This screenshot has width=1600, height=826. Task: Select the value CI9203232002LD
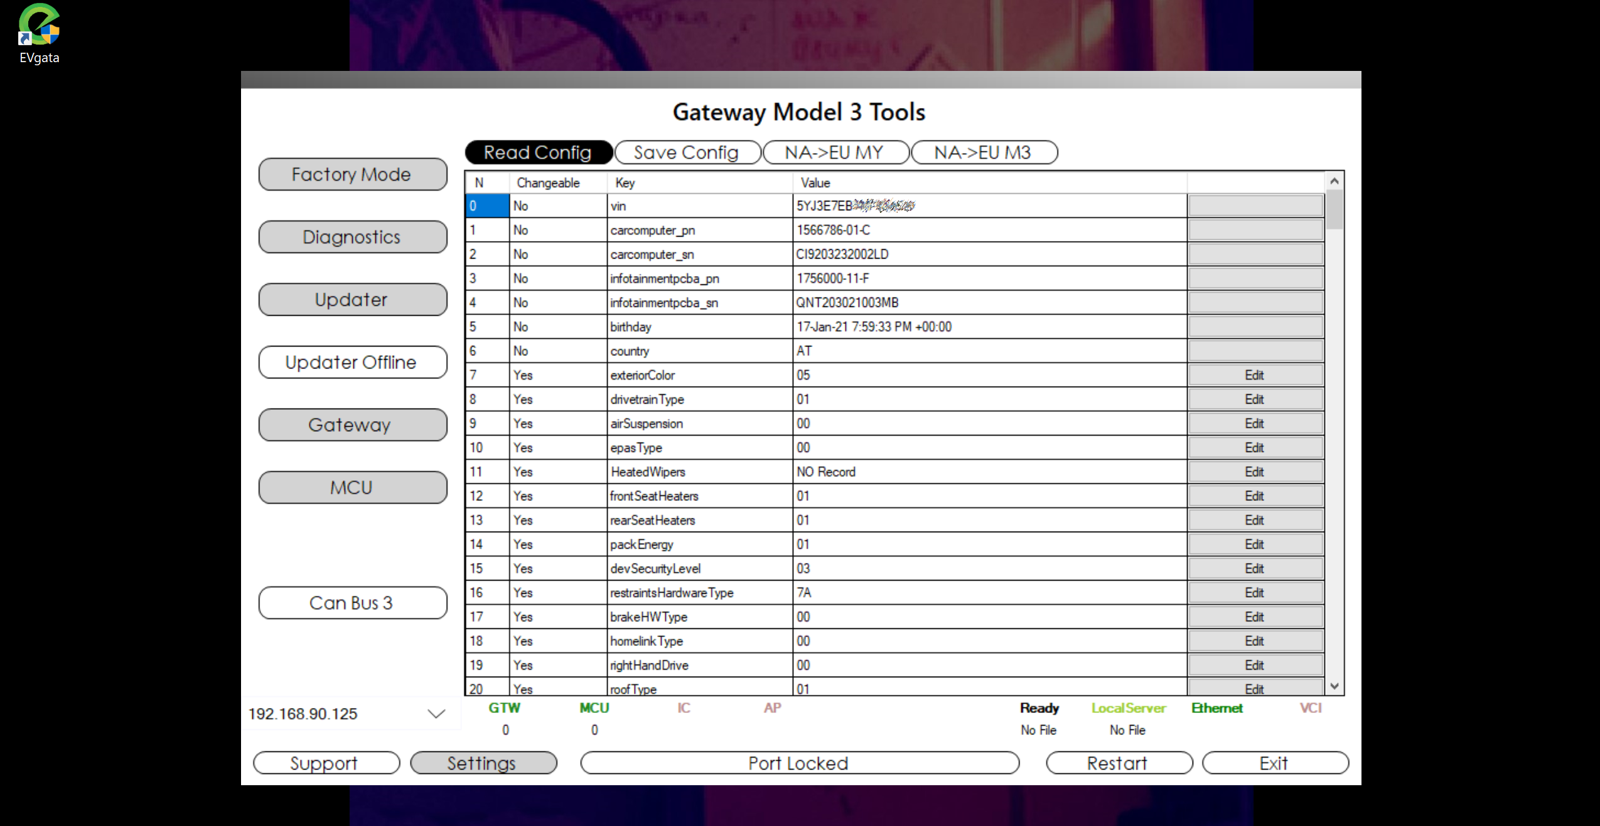pos(990,254)
